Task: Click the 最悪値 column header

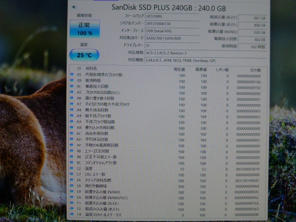Action: point(201,69)
